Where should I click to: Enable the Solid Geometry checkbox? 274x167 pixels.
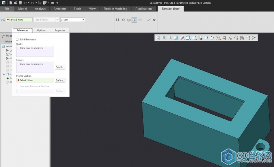pos(17,39)
